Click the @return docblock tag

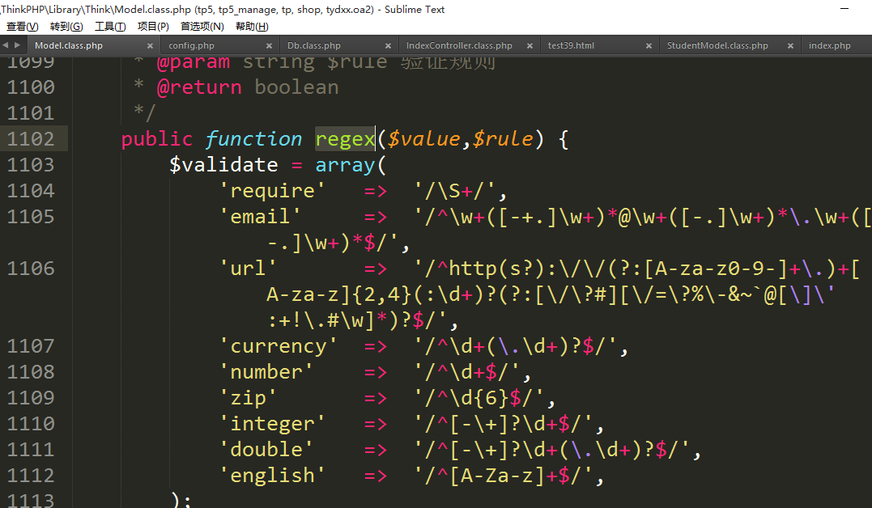point(200,87)
